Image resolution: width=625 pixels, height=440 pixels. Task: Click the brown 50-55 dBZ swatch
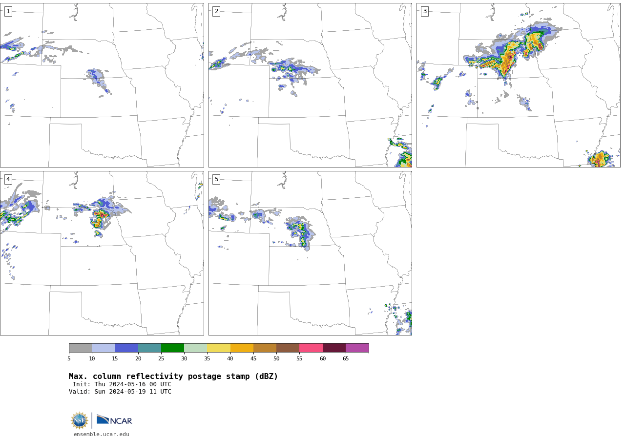288,348
